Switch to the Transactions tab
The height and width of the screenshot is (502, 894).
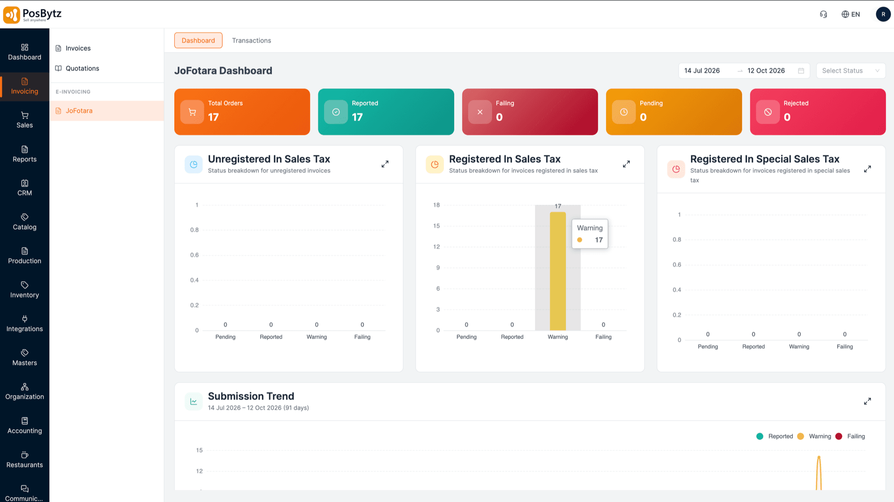tap(251, 40)
